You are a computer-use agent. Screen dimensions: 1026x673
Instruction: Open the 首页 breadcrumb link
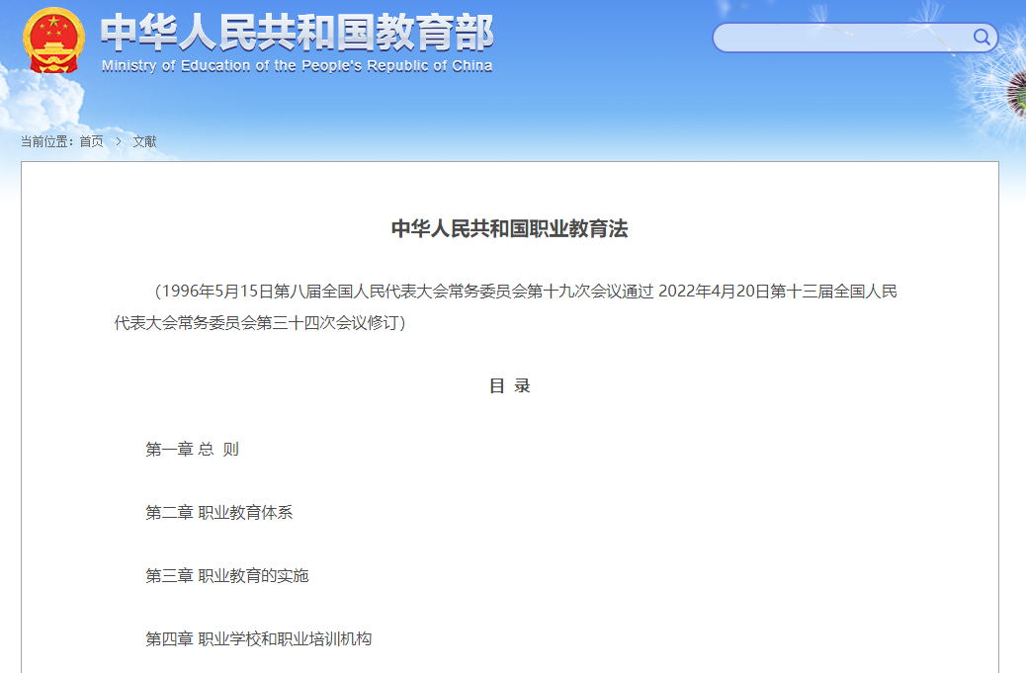click(91, 141)
